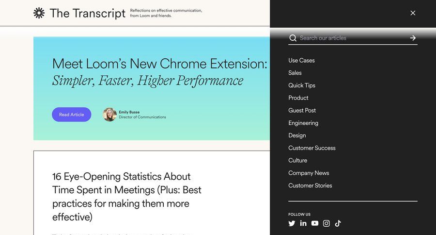Click the search magnifier icon
The height and width of the screenshot is (235, 436).
click(x=293, y=38)
